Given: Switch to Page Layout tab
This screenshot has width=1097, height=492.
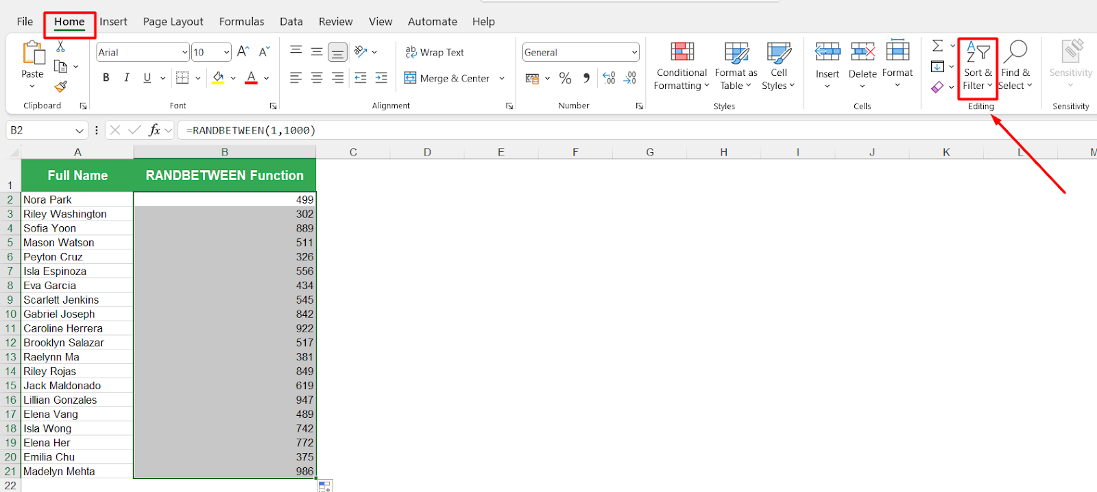Looking at the screenshot, I should (173, 22).
